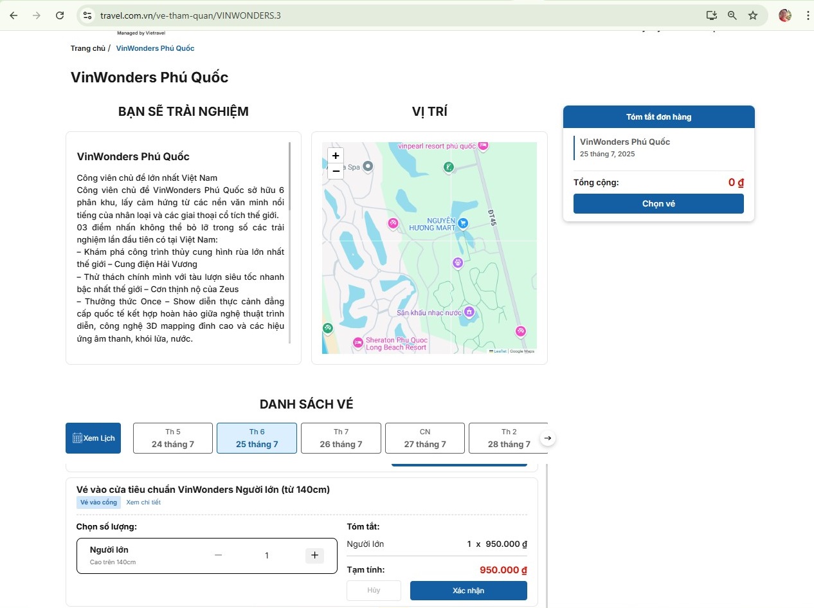Image resolution: width=814 pixels, height=608 pixels.
Task: Cancel selection with Hủy button
Action: click(374, 591)
